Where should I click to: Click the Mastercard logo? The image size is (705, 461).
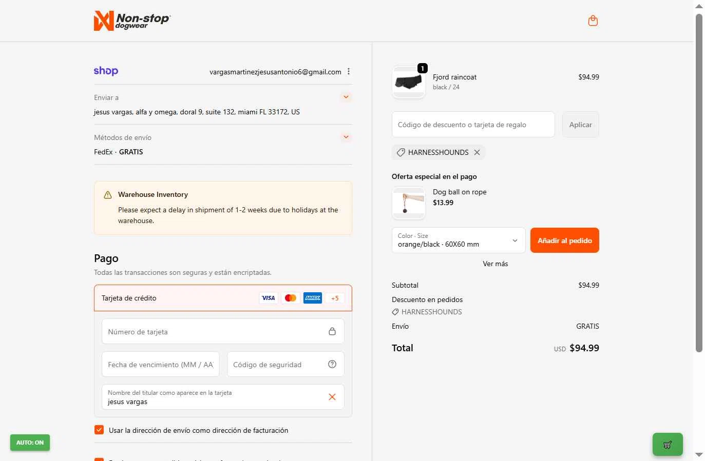(x=291, y=298)
